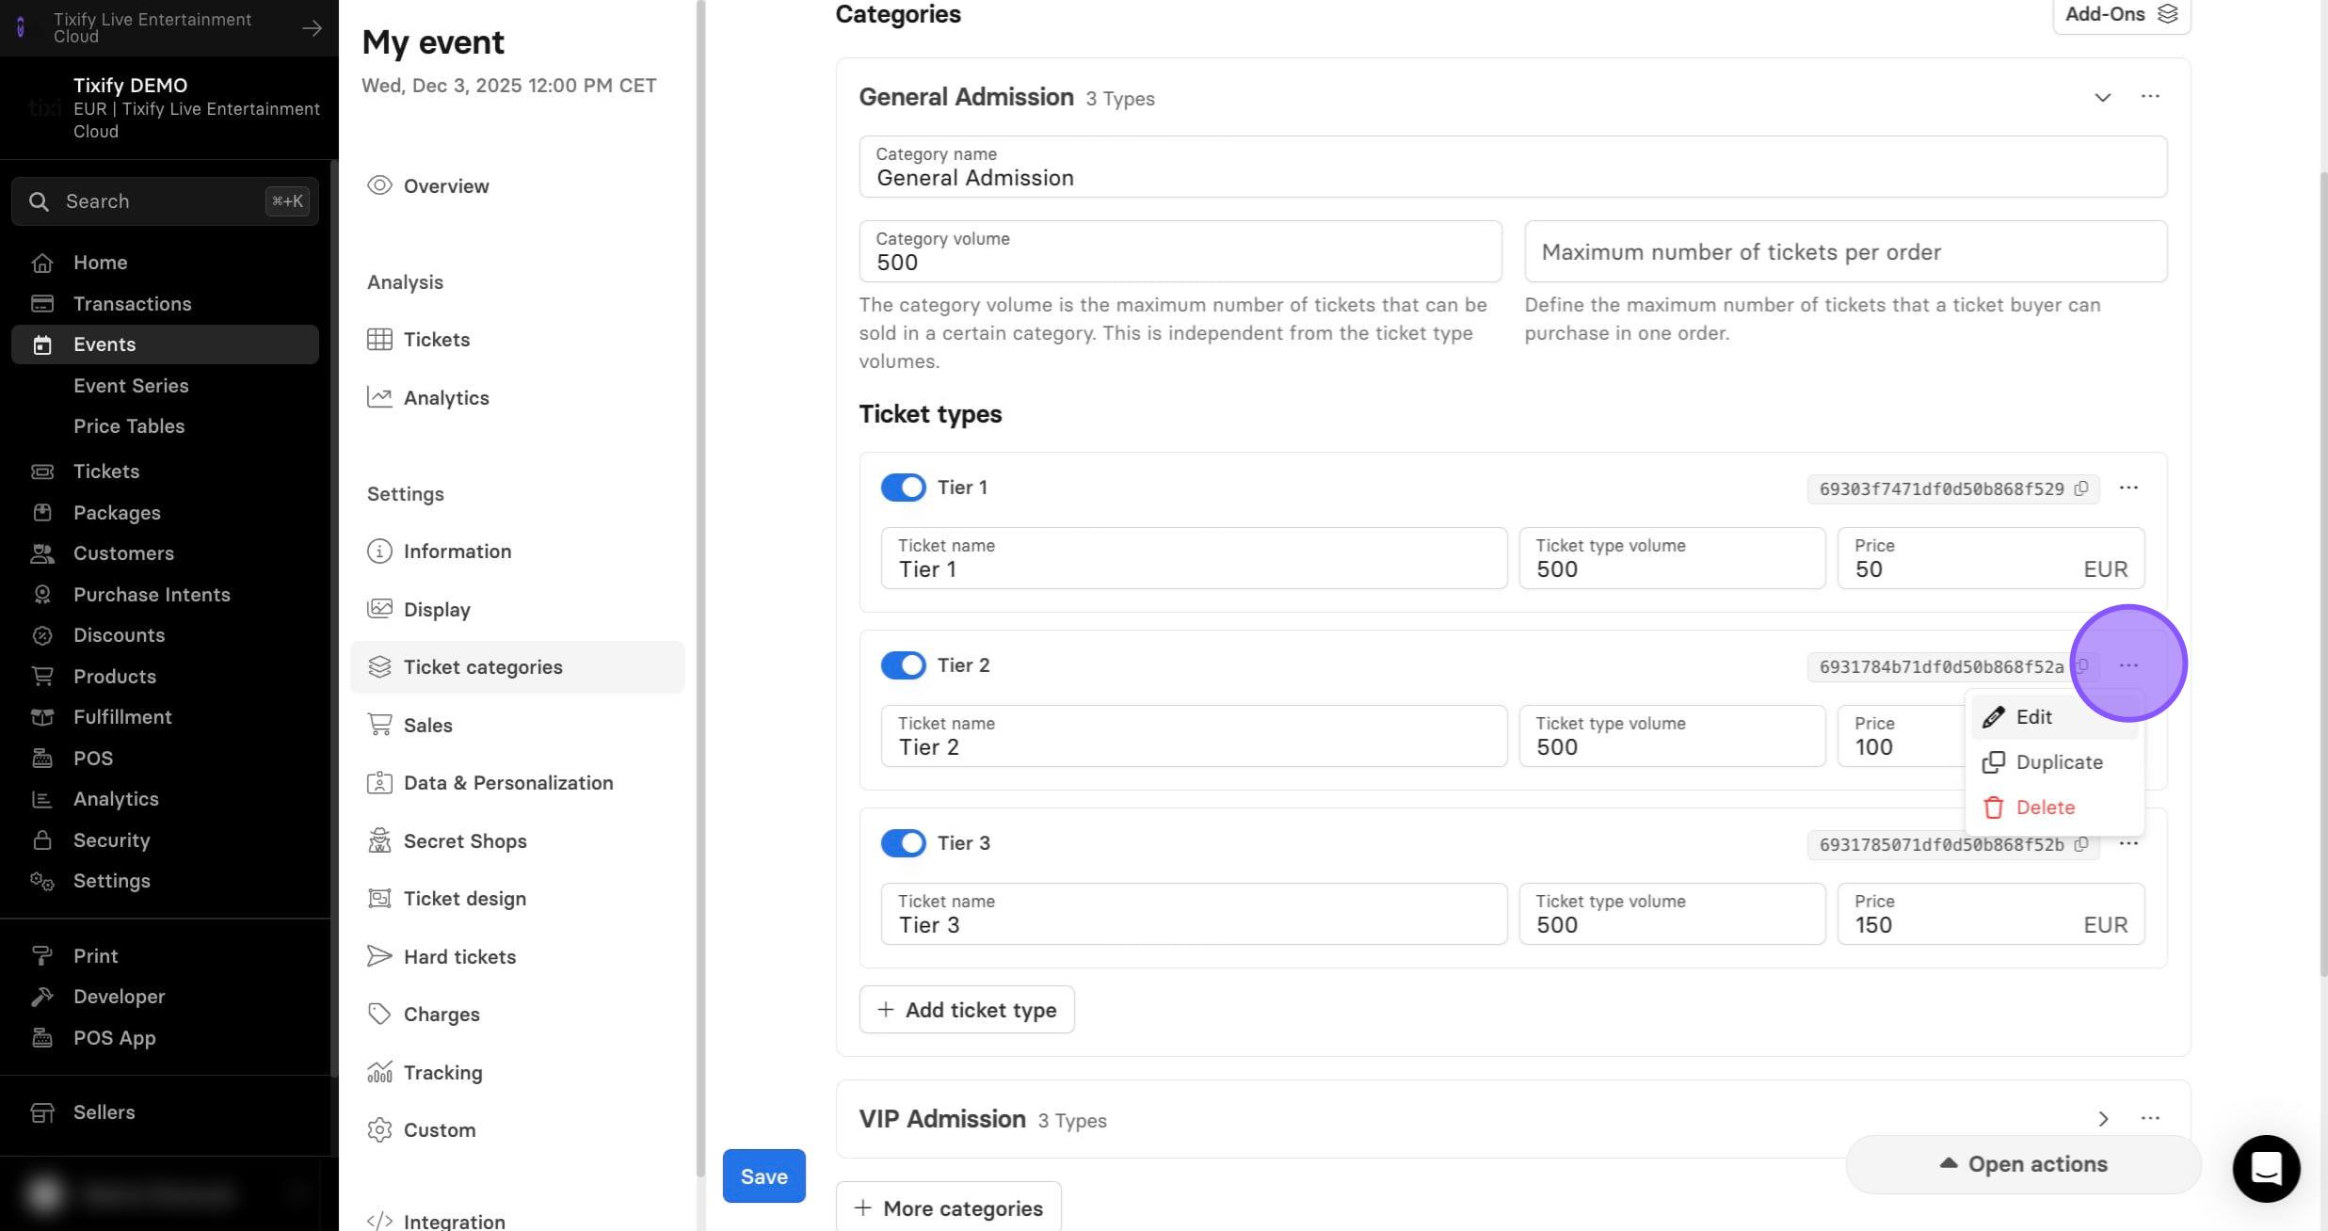2328x1231 pixels.
Task: Click Tier 3 Ticket type volume field
Action: (1672, 914)
